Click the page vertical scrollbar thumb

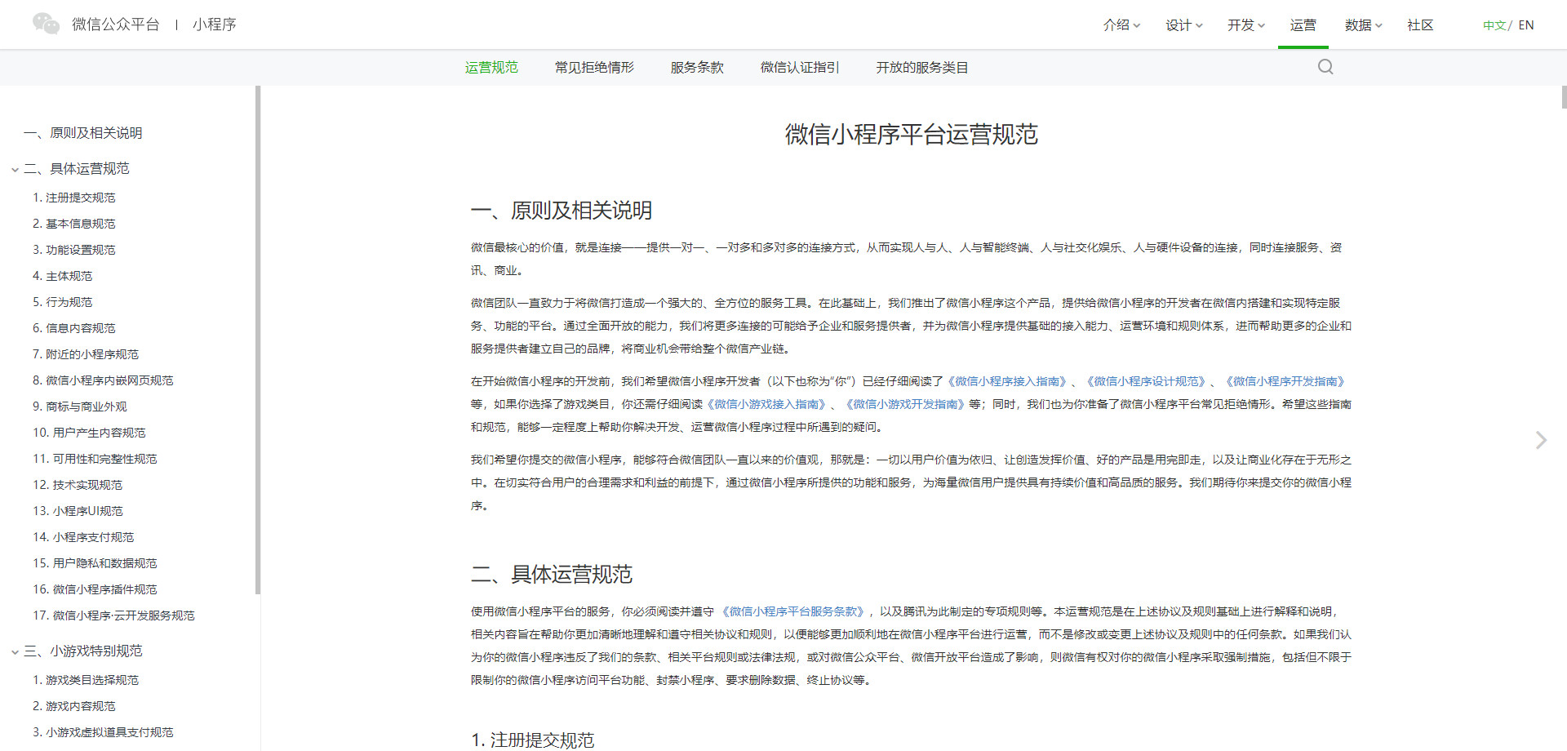click(x=1564, y=97)
